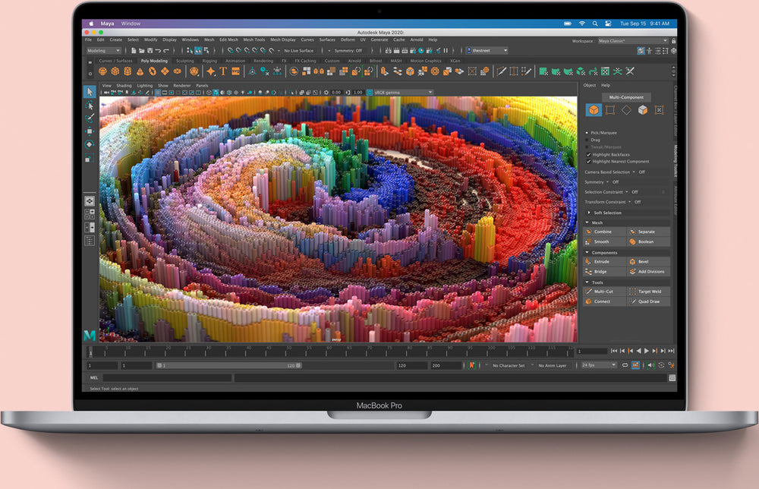Pick the Paint Selection brush tool
This screenshot has height=489, width=759.
(90, 118)
